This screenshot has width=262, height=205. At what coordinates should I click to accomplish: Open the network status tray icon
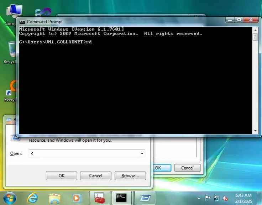point(216,198)
